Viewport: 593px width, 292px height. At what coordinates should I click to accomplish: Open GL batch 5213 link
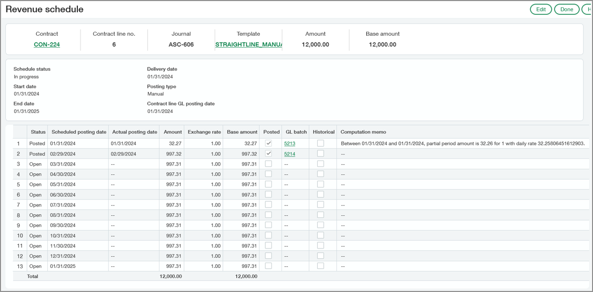pyautogui.click(x=290, y=143)
